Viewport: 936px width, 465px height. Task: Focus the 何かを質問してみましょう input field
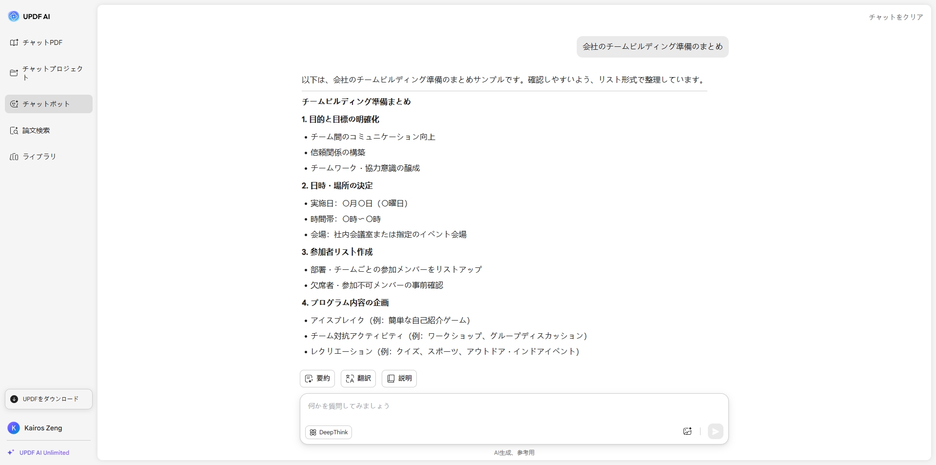[514, 406]
